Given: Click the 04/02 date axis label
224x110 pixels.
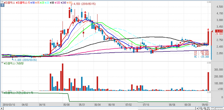Looking at the screenshot, I should coord(25,105).
